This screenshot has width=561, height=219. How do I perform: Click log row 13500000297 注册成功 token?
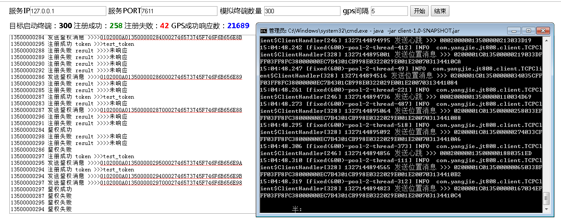[72, 156]
